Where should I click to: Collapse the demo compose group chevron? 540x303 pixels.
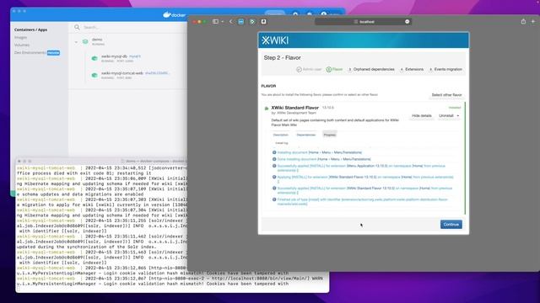click(76, 42)
